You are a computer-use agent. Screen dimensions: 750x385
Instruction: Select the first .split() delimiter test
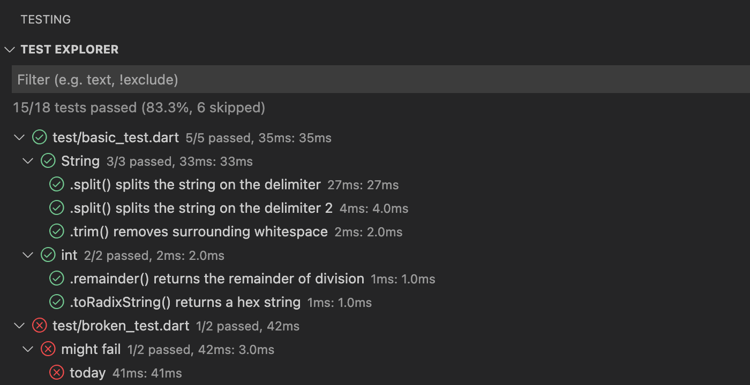pos(195,184)
